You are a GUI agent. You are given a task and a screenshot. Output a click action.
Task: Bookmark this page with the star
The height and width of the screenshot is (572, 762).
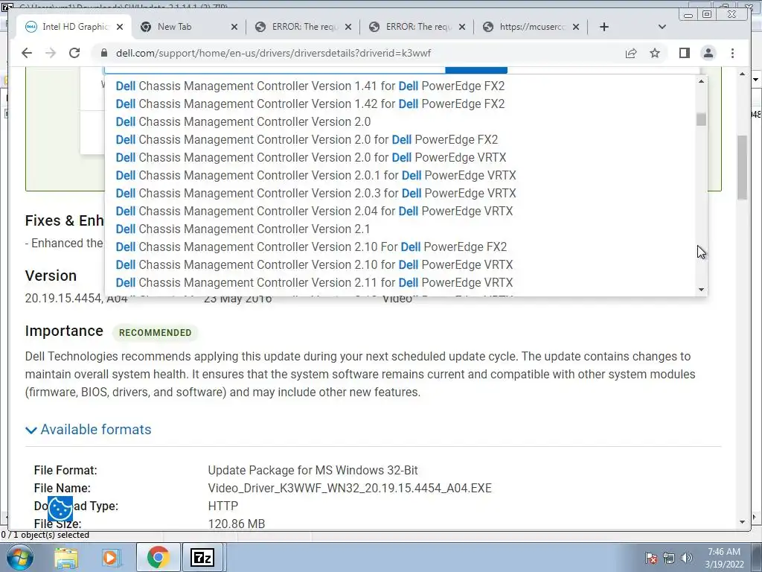[x=655, y=53]
